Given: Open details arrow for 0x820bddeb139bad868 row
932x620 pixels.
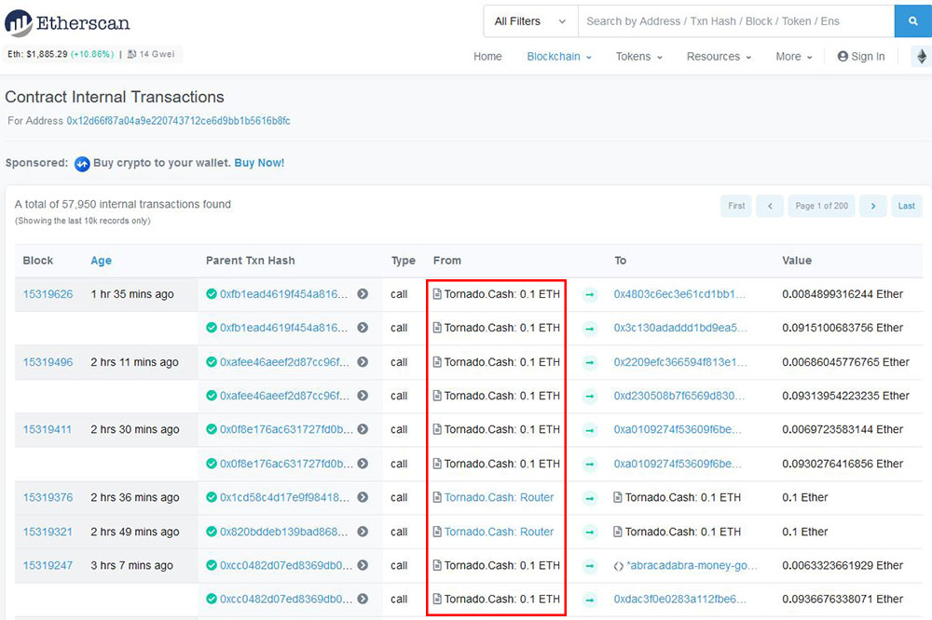Looking at the screenshot, I should (363, 532).
